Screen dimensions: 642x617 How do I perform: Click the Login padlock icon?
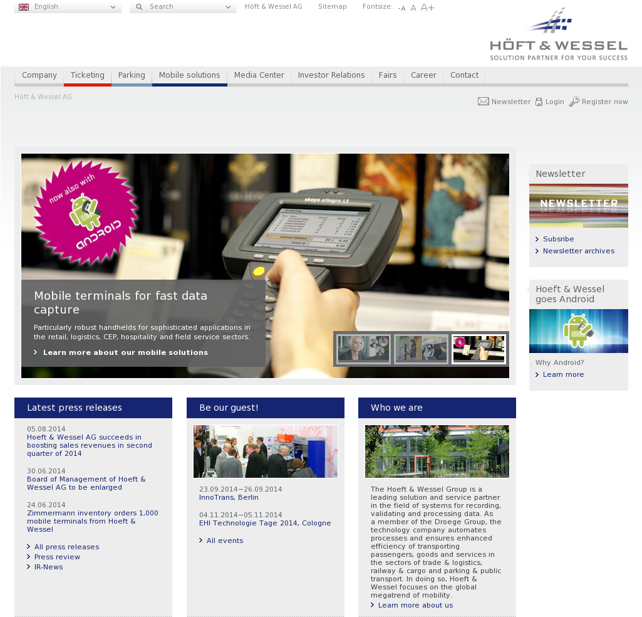pos(539,102)
